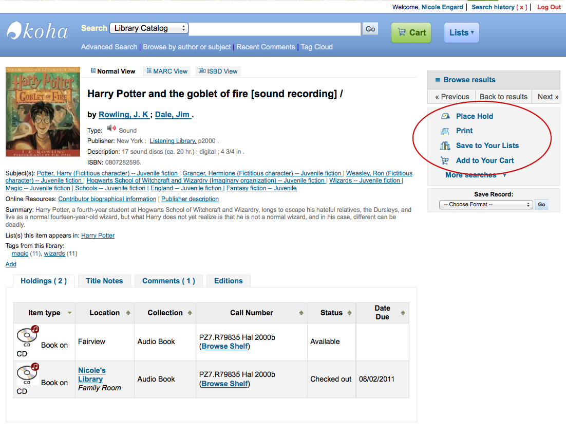
Task: Click Browse Shelf in the Fairview row
Action: (225, 346)
